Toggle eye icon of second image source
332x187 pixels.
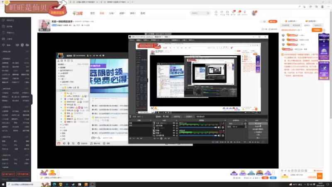click(x=174, y=133)
